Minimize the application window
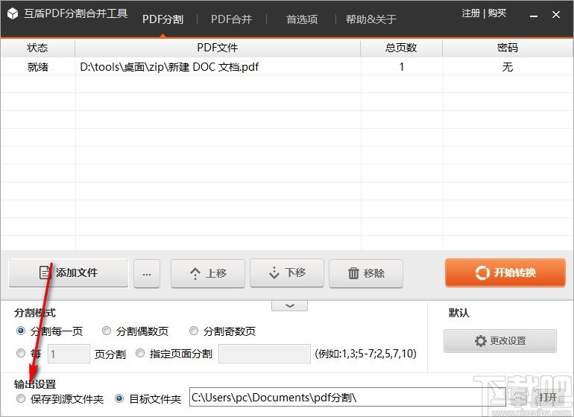Screen dimensions: 574x417 pos(534,15)
